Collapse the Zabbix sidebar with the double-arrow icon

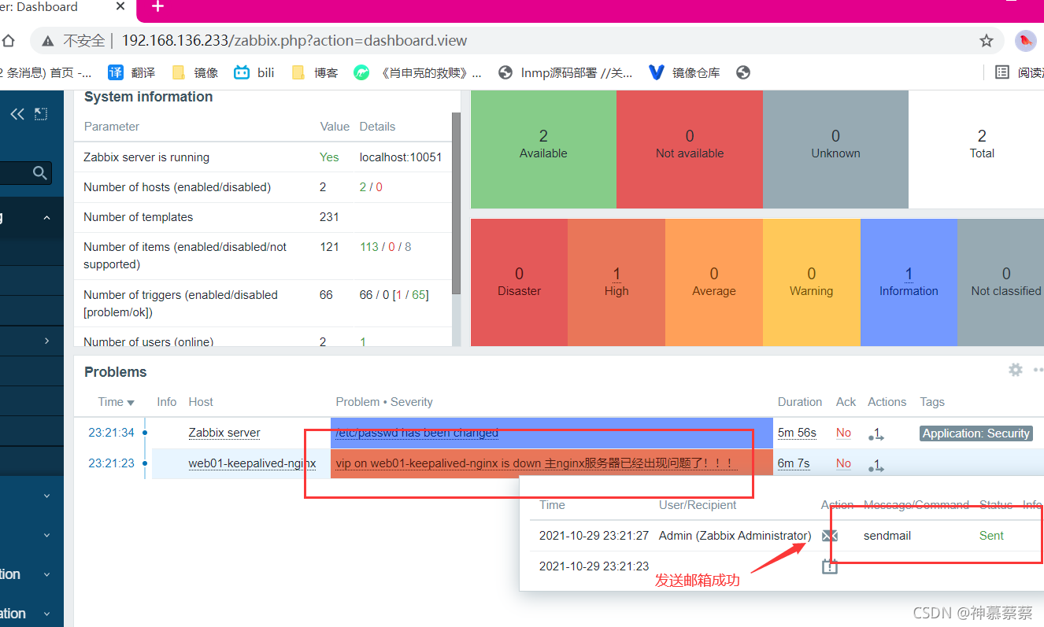point(17,114)
